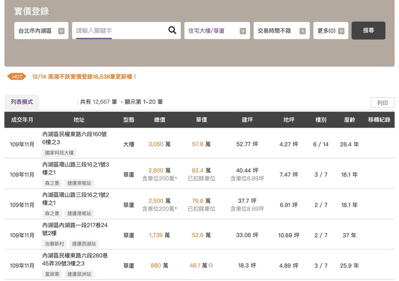Click the 10.69 坪 land area
Image resolution: width=399 pixels, height=281 pixels.
[x=289, y=235]
